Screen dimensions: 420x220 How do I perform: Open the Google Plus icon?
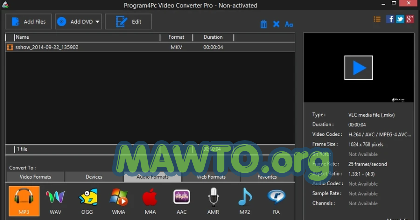coord(410,19)
